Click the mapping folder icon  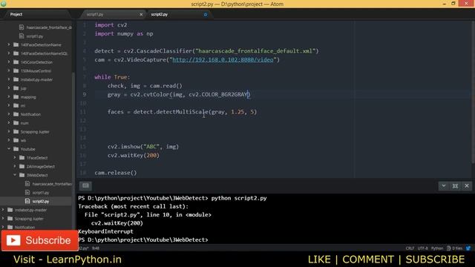point(16,97)
